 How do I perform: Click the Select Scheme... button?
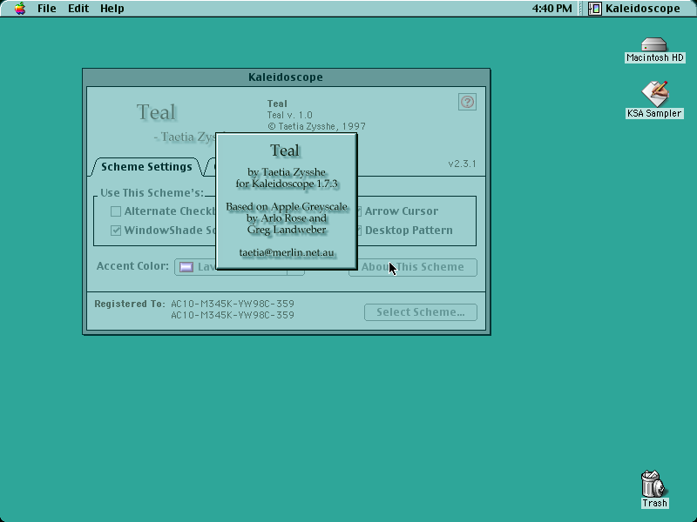421,312
